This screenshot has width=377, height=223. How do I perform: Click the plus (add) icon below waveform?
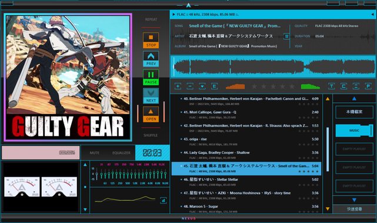[x=178, y=86]
